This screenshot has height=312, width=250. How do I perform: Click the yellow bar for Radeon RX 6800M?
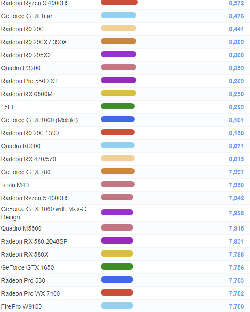pos(118,93)
